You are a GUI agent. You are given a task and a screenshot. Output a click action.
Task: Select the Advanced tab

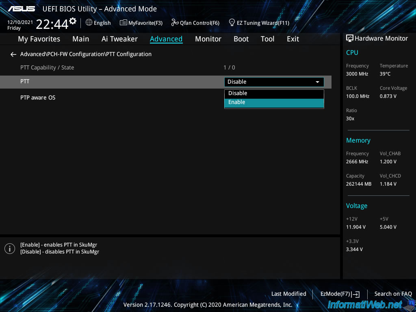point(166,39)
